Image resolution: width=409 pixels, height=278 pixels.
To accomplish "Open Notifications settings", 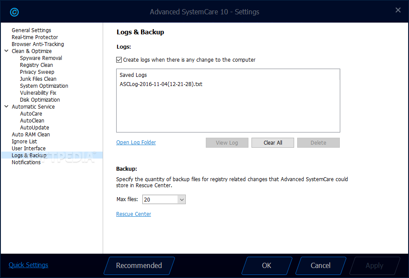I will (x=26, y=162).
